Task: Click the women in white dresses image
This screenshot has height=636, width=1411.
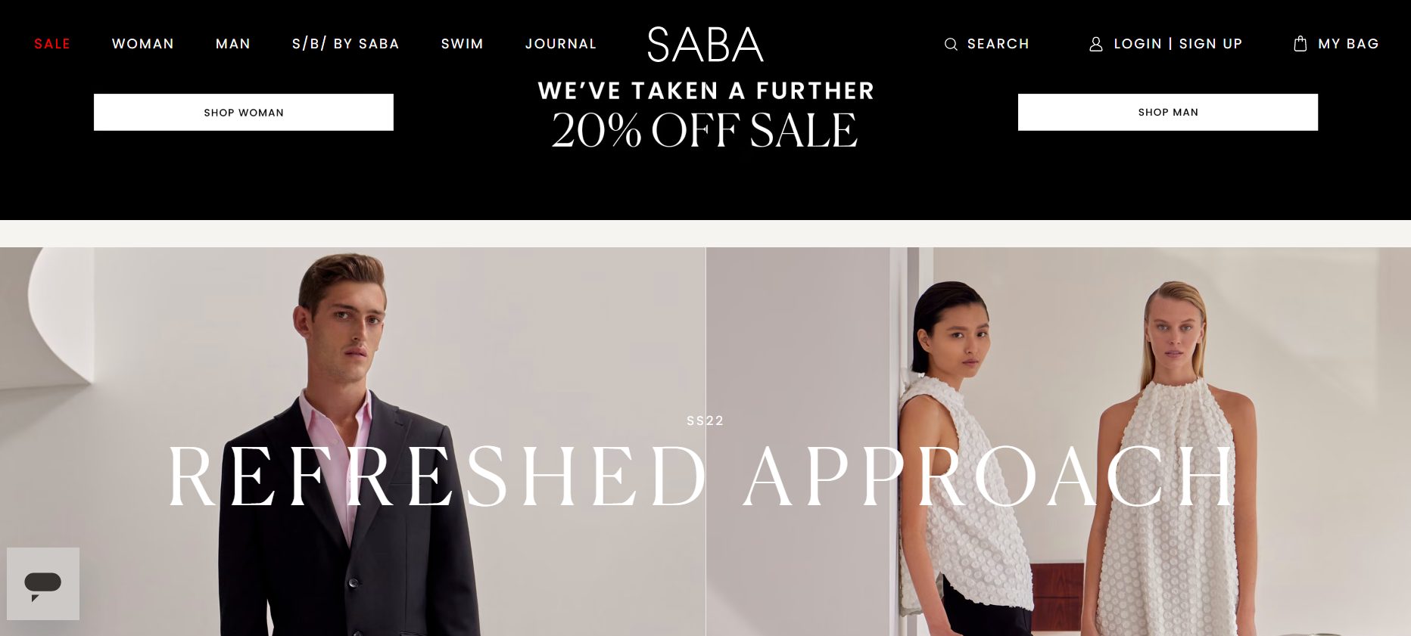Action: click(x=1058, y=442)
